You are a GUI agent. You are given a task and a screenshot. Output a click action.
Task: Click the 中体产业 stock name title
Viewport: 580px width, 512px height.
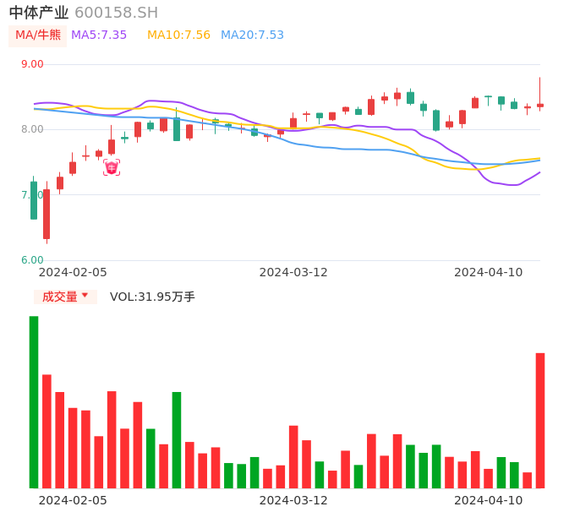point(39,13)
